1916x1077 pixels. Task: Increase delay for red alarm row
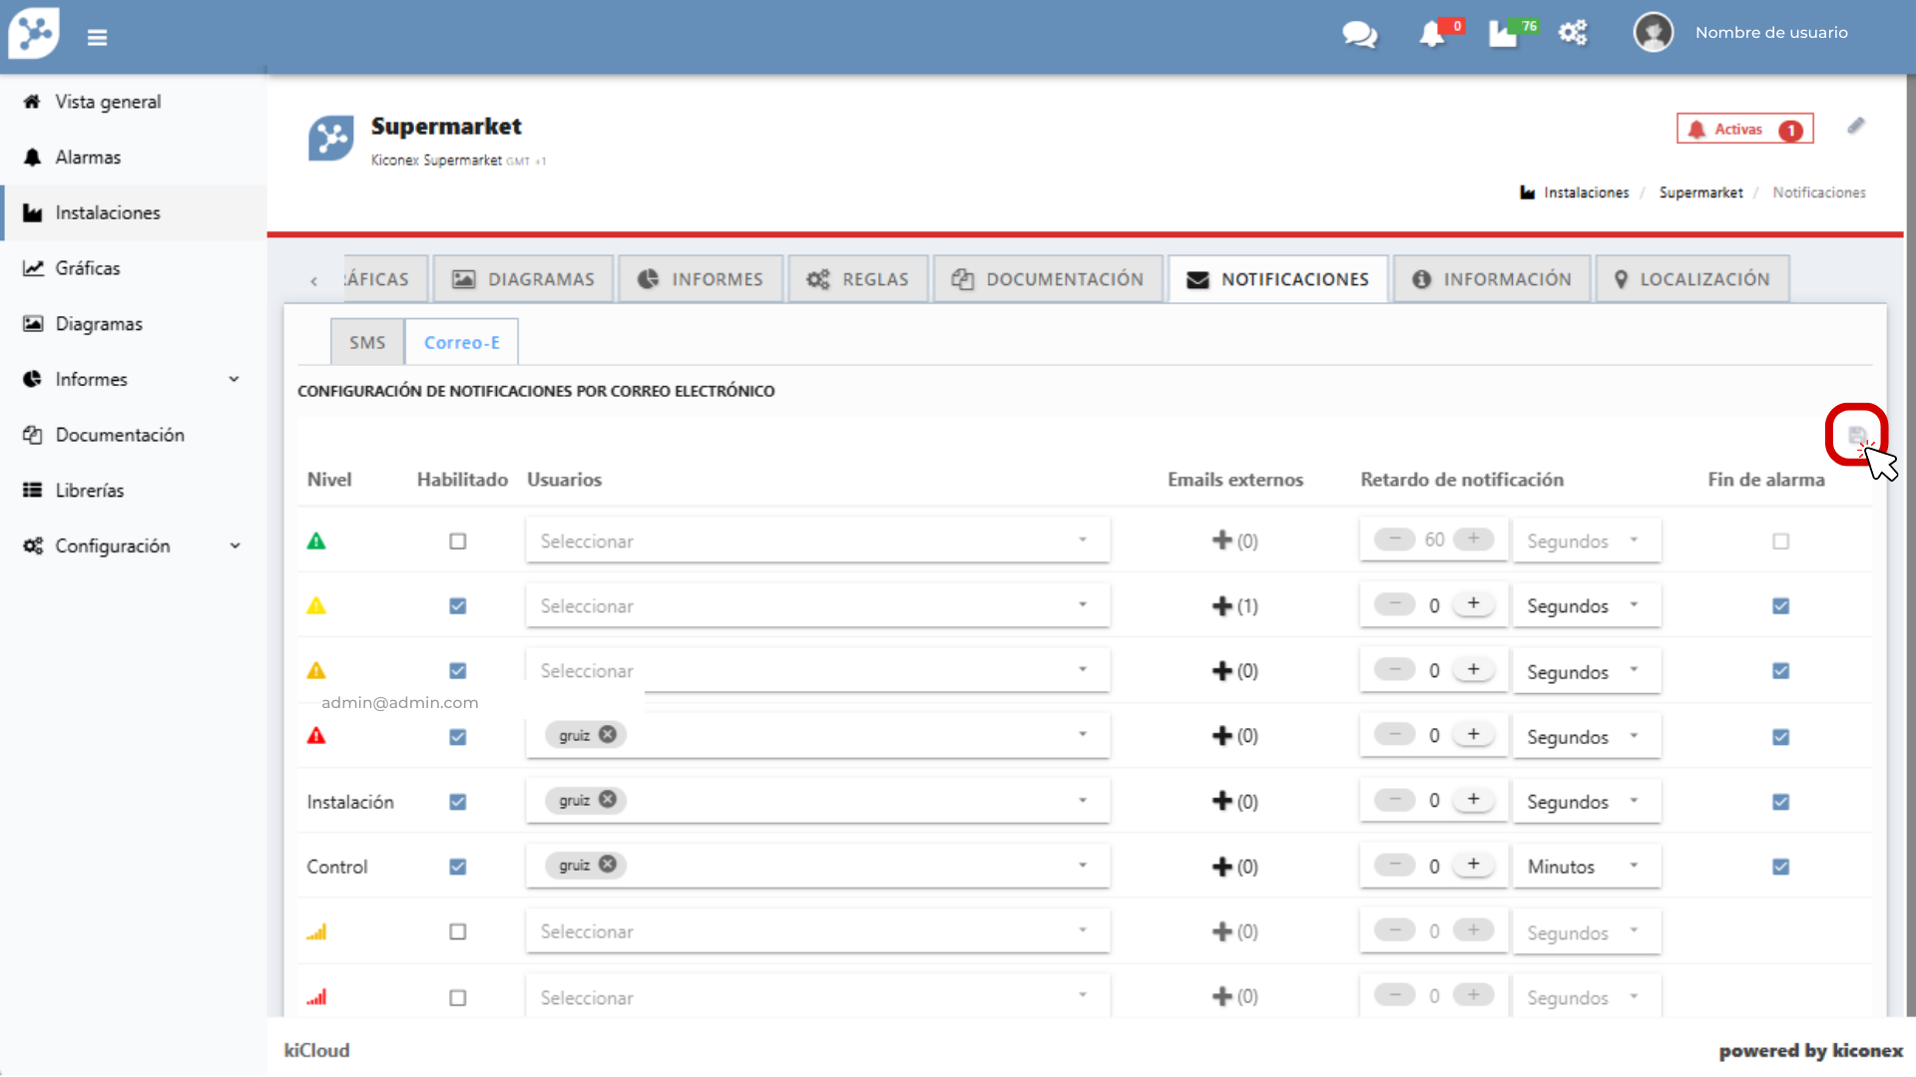[x=1473, y=735]
